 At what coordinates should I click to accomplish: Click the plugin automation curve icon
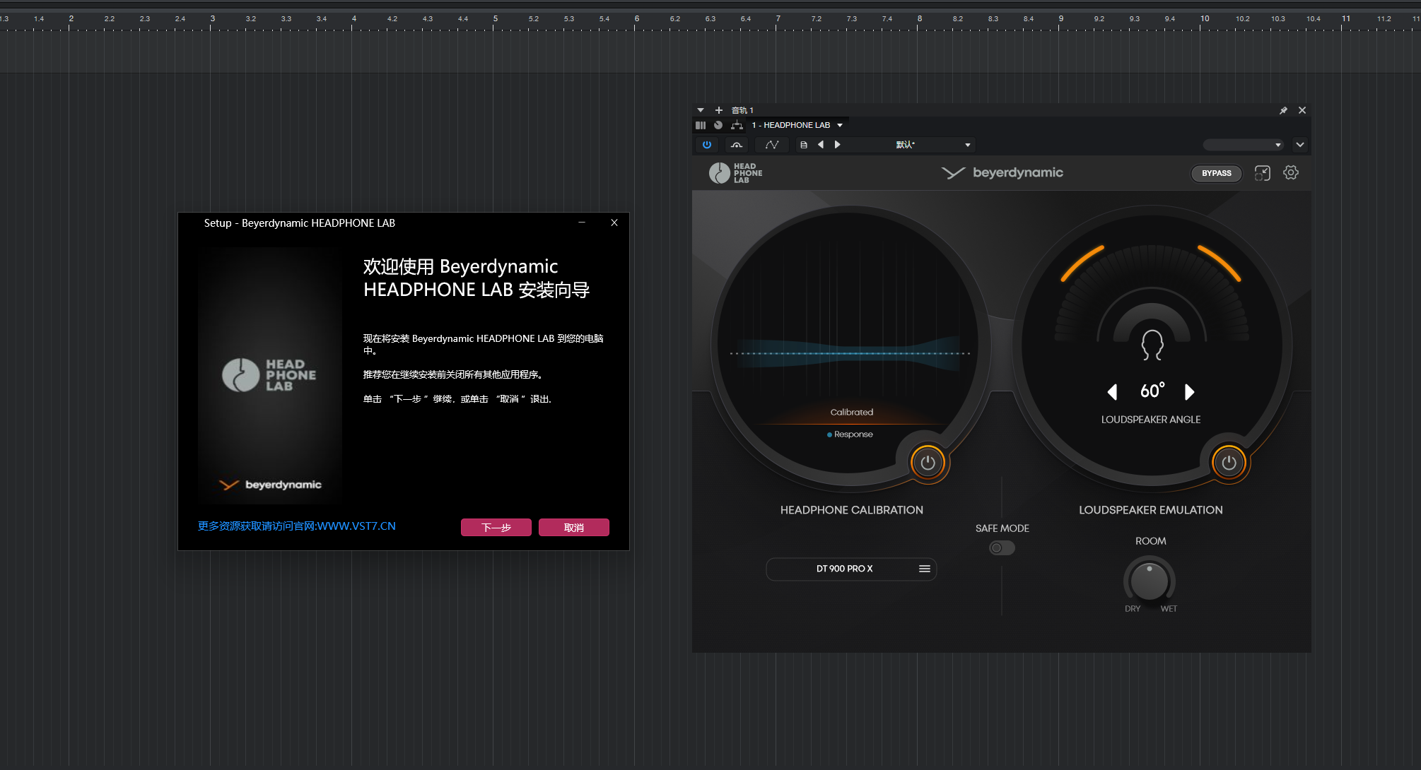(772, 145)
